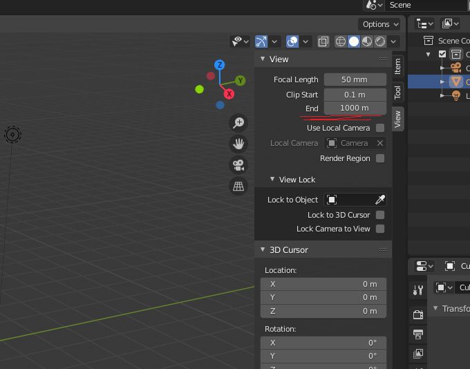Open the Active Tool properties tab
This screenshot has height=369, width=470.
click(418, 290)
